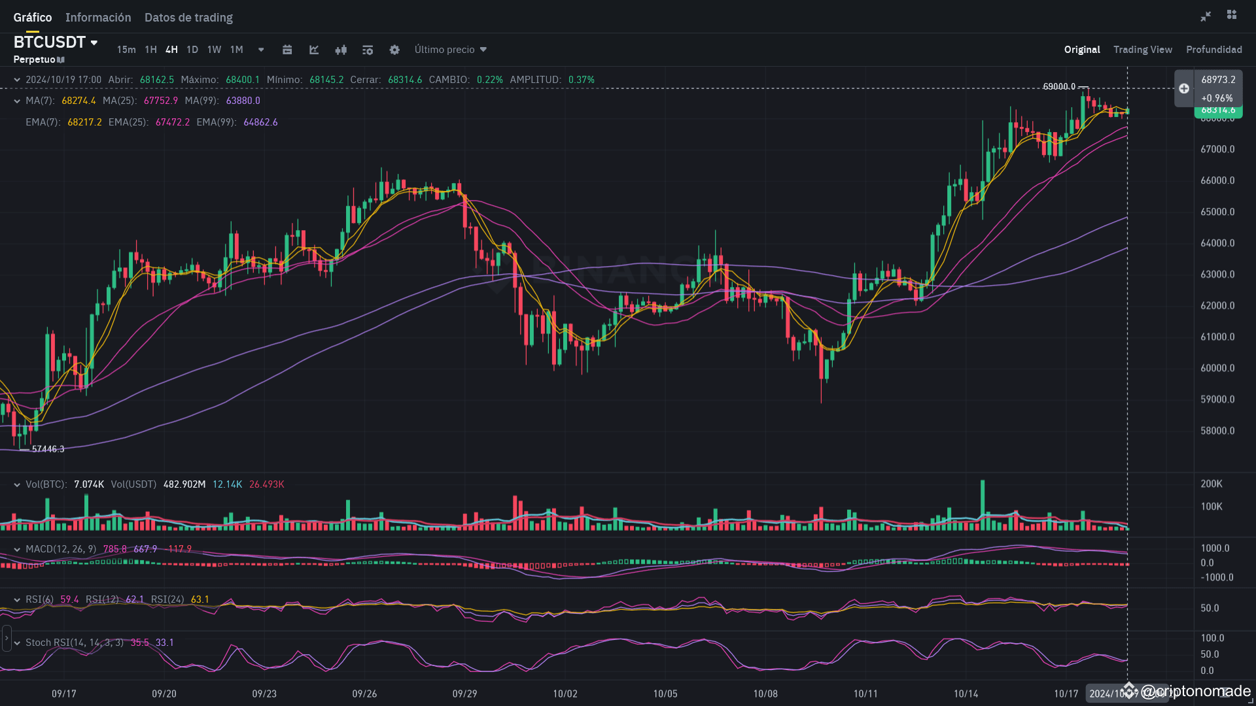Collapse the MA indicator legend chevron
Image resolution: width=1256 pixels, height=706 pixels.
coord(17,101)
